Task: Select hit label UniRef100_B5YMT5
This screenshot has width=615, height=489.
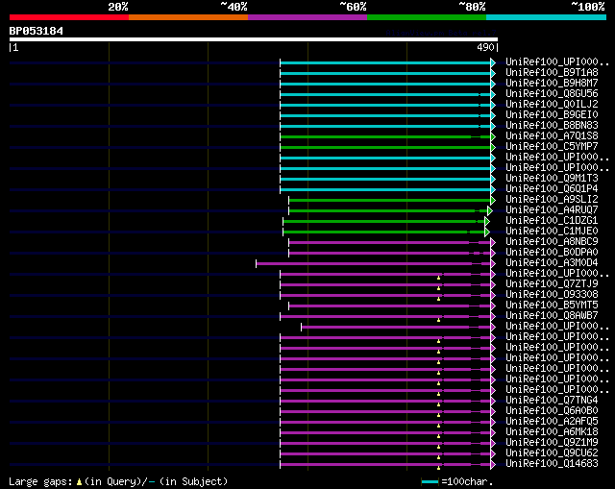Action: coord(552,306)
